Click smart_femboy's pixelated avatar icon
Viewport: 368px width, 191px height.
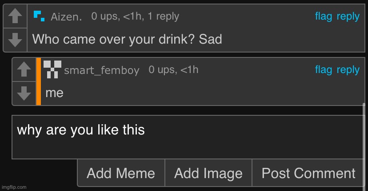coord(52,69)
